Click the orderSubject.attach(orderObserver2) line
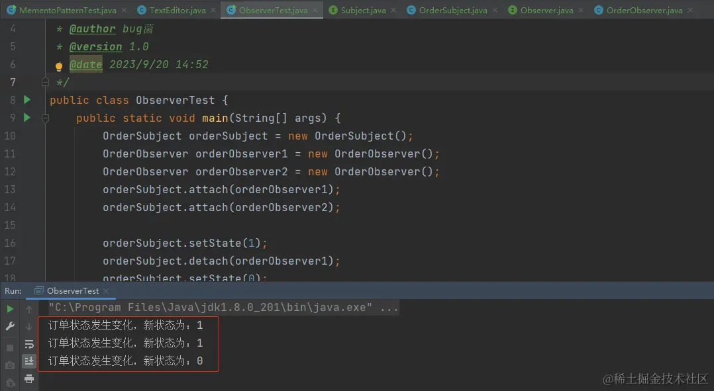Image resolution: width=714 pixels, height=391 pixels. [221, 207]
